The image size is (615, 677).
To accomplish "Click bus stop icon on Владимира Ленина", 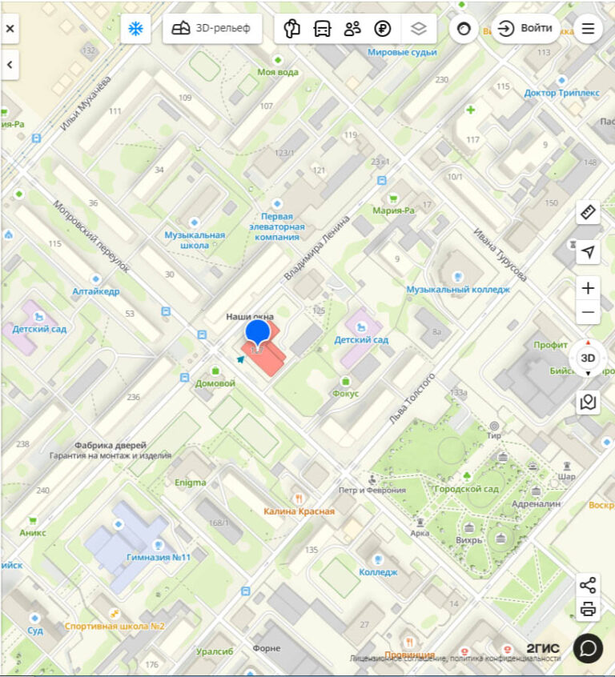I will point(382,181).
